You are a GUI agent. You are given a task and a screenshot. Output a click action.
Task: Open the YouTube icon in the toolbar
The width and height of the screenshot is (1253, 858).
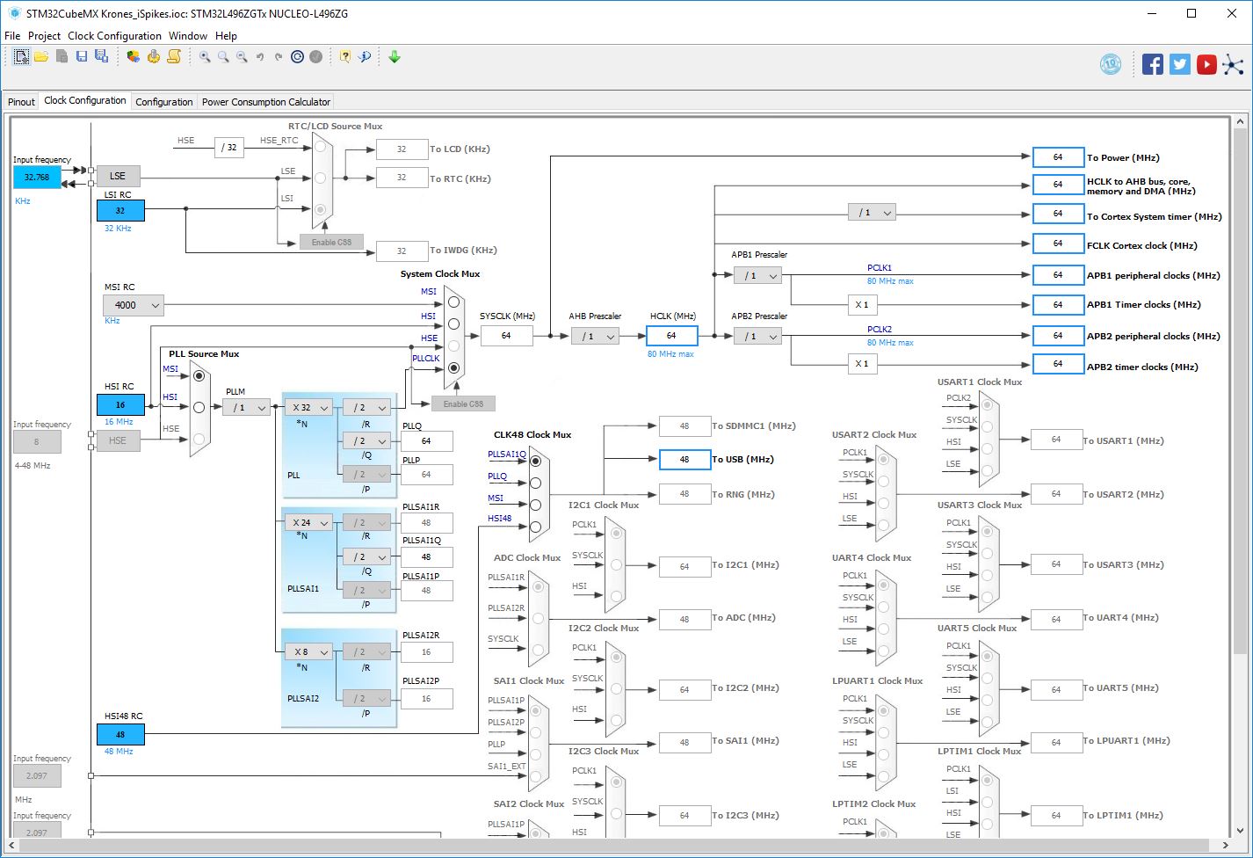(x=1206, y=64)
